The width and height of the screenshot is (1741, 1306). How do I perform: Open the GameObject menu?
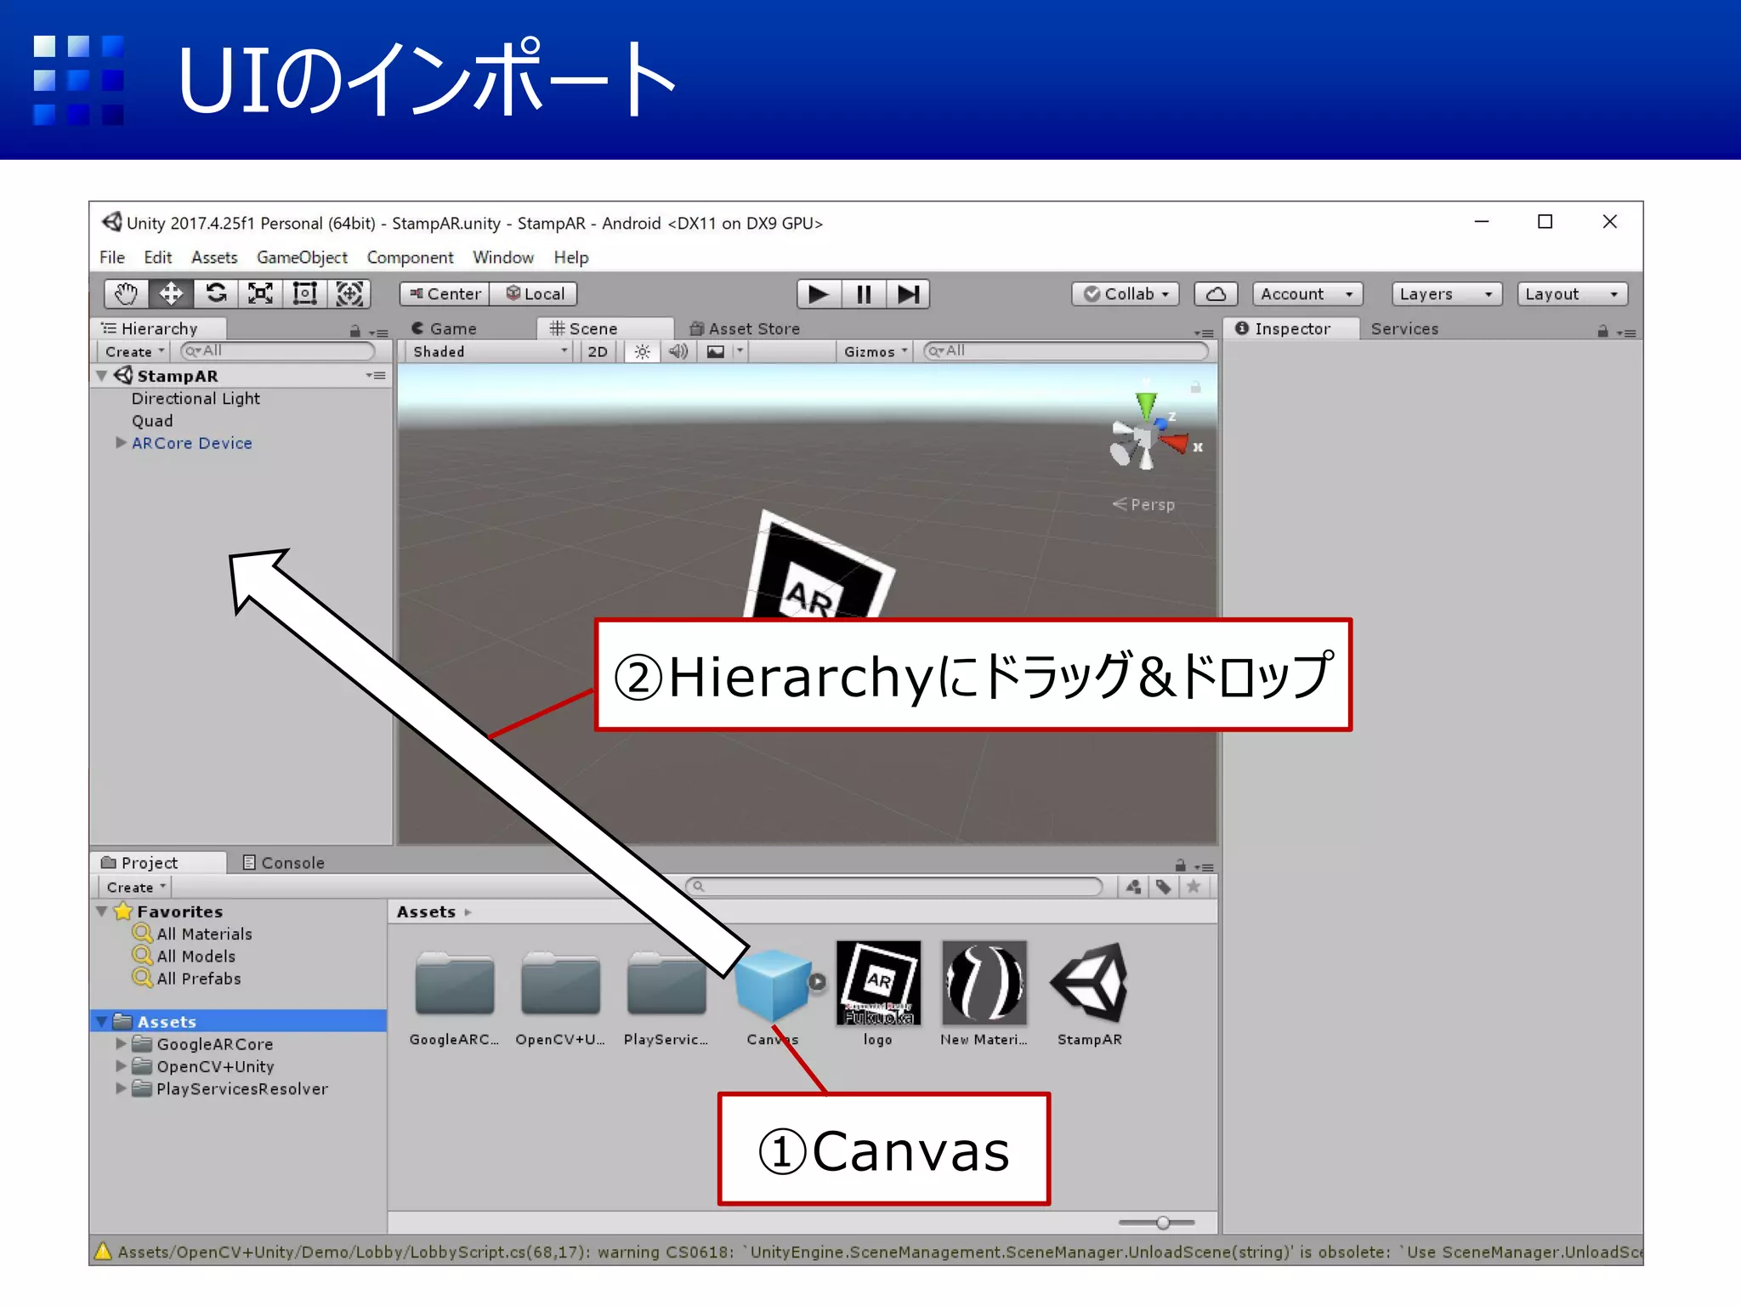point(302,257)
